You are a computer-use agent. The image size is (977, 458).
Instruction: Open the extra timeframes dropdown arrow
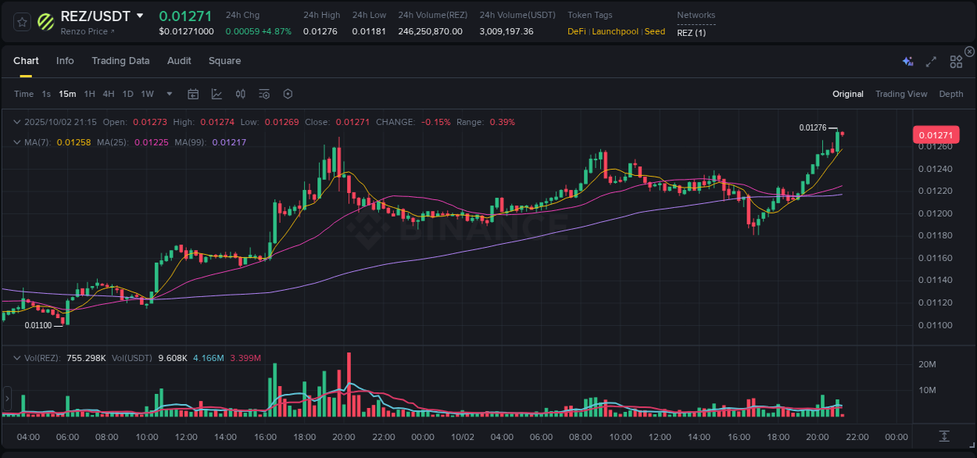[168, 94]
